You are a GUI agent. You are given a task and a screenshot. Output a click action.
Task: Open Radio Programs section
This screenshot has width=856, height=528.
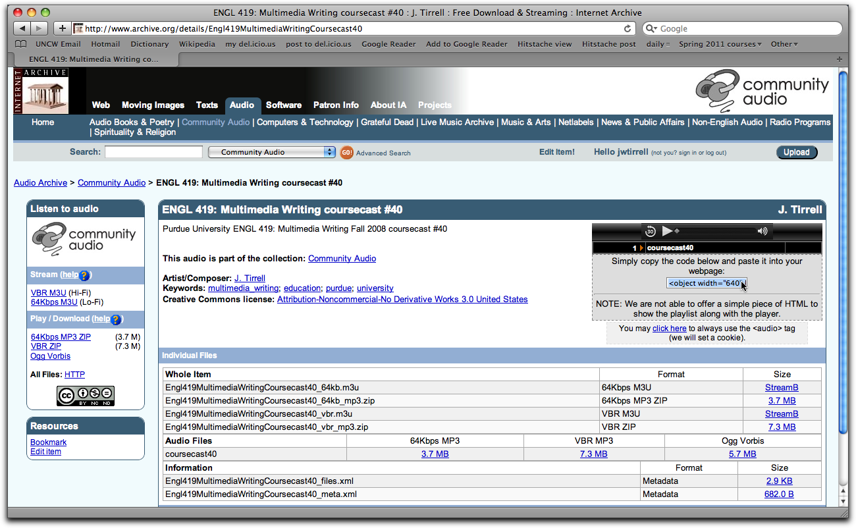click(800, 122)
